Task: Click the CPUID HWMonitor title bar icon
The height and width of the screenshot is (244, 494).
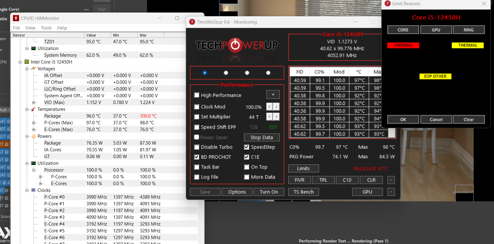Action: 16,18
